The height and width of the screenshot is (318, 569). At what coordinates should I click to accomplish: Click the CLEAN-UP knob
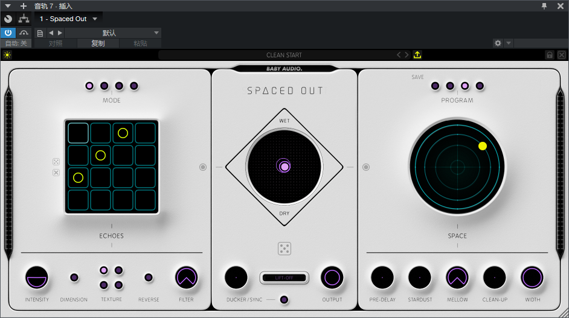click(495, 278)
